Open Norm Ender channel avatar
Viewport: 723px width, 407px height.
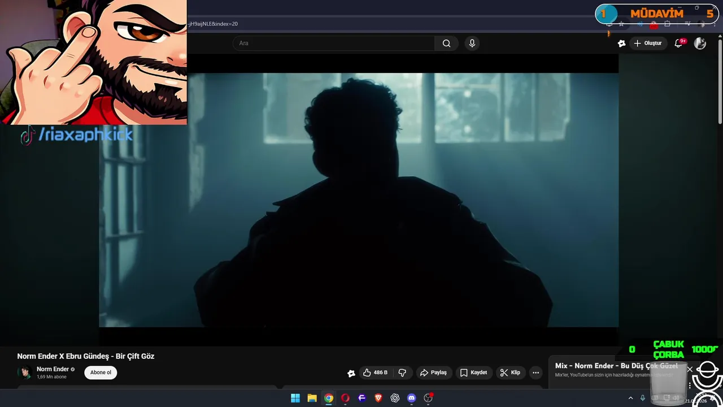[x=25, y=373]
